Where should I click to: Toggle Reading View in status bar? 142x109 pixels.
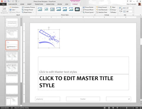(x=113, y=108)
